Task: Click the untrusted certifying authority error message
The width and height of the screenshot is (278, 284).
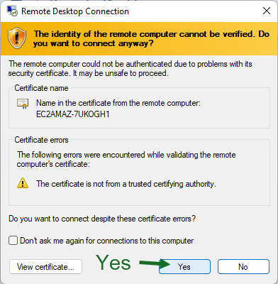Action: (x=126, y=184)
